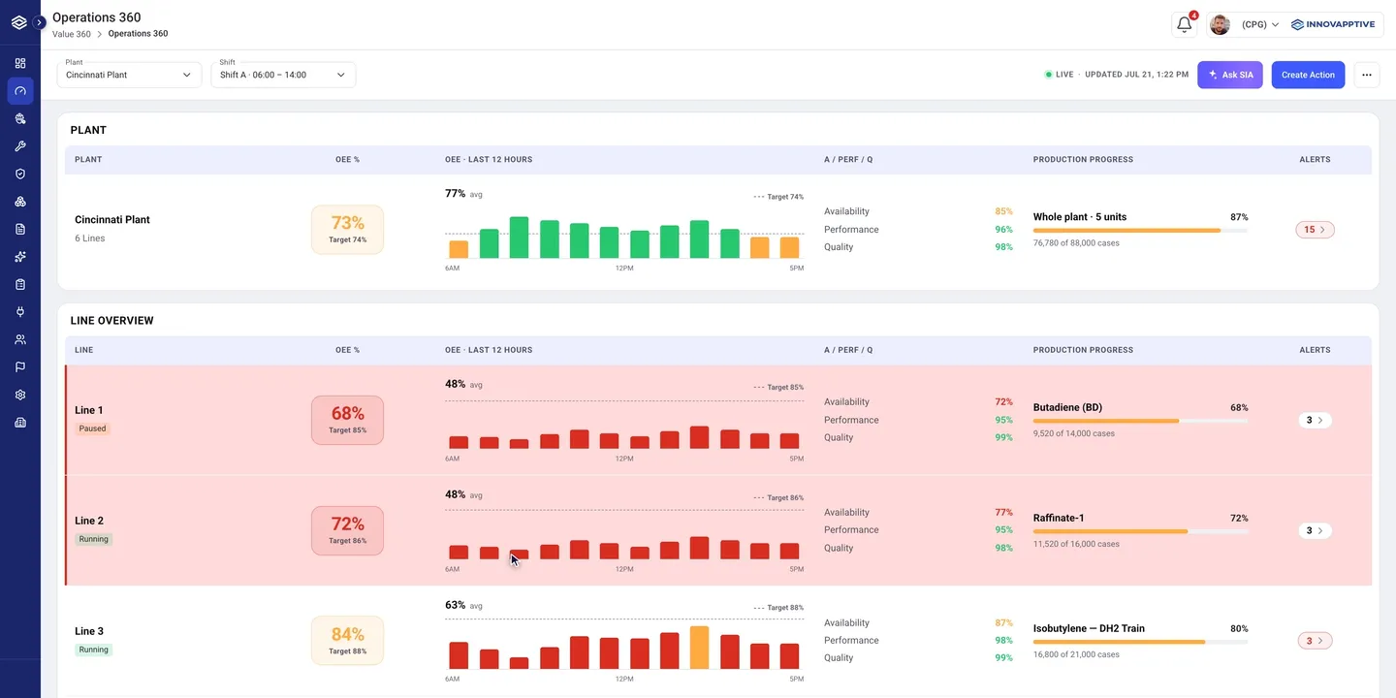Click the dashboard grid icon in sidebar
This screenshot has width=1396, height=698.
coord(20,63)
